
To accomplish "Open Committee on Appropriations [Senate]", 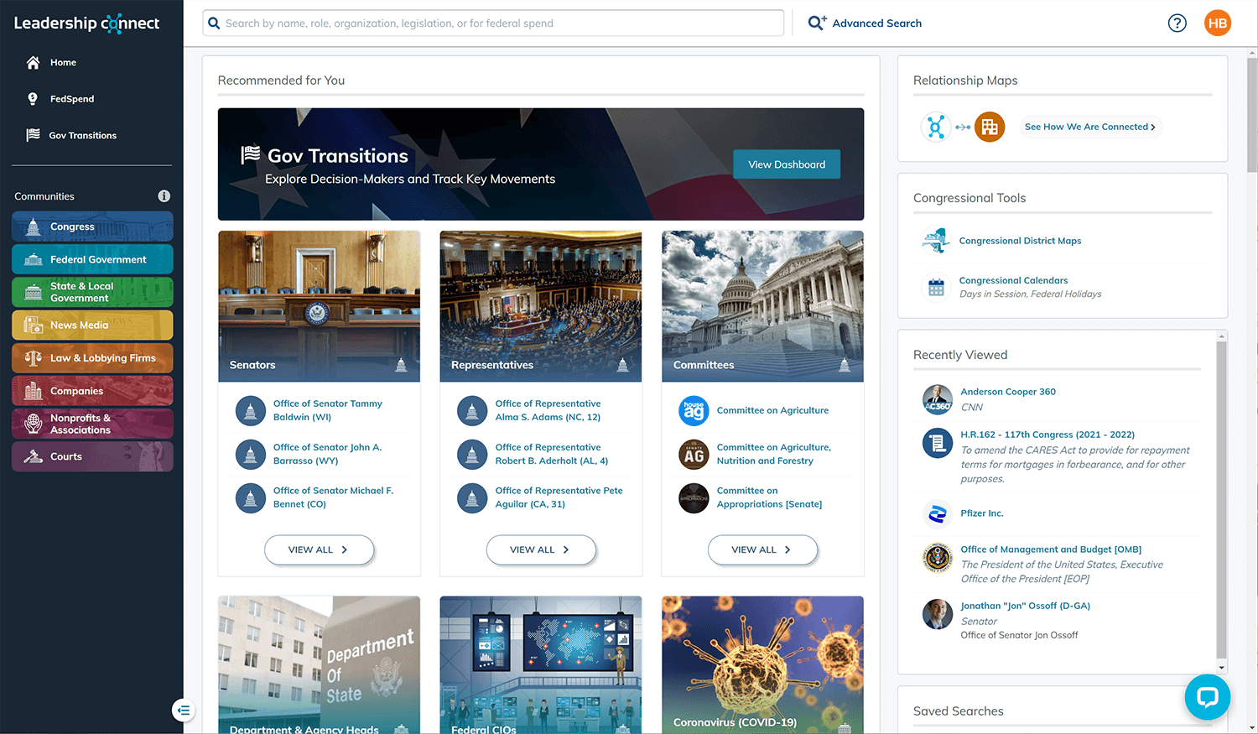I will click(x=769, y=497).
